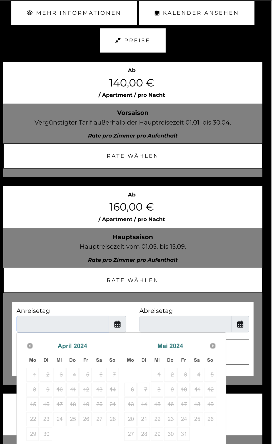Click the Mai 2024 month title
Screen dimensions: 272x444
point(170,346)
